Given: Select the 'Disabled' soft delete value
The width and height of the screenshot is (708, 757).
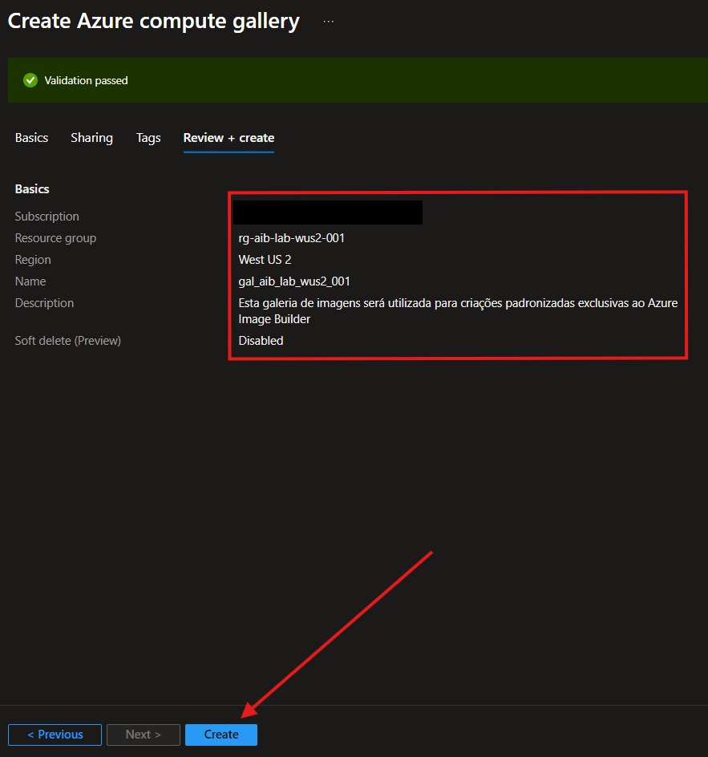Looking at the screenshot, I should pos(261,340).
